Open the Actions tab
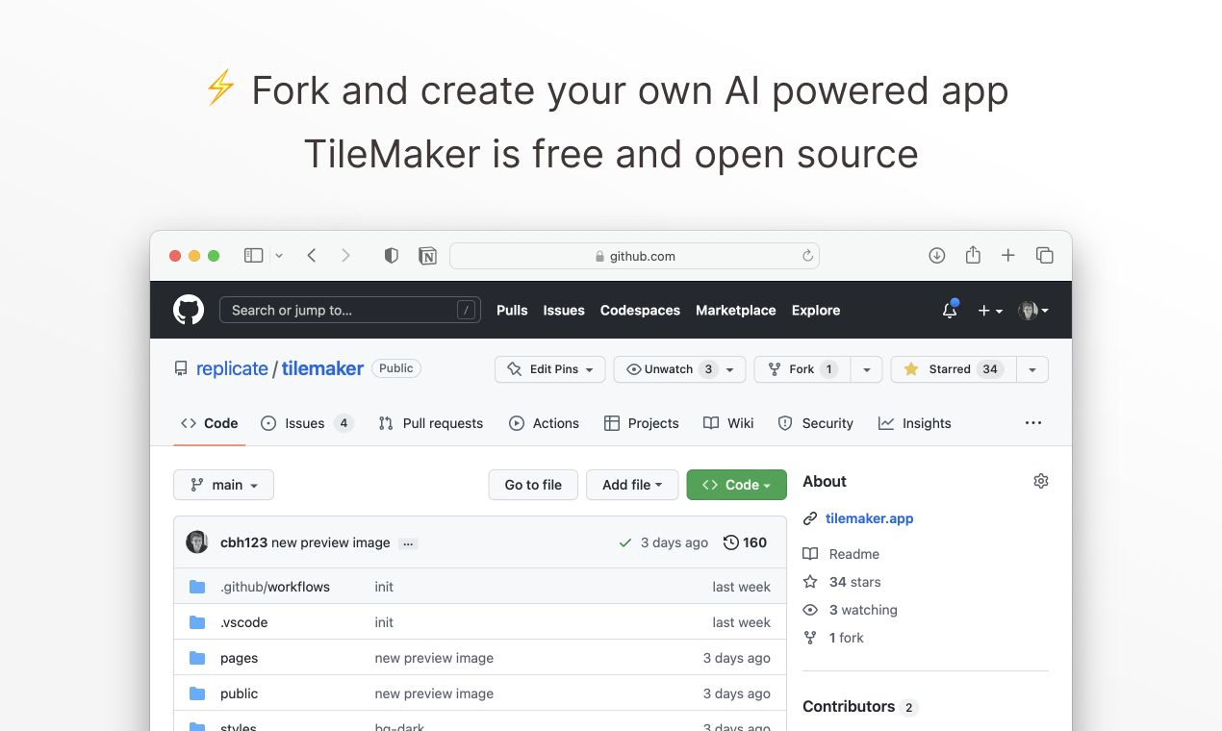The image size is (1222, 731). tap(545, 423)
